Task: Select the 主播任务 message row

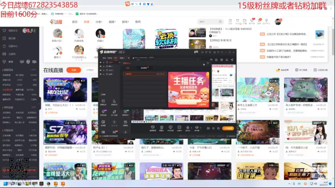Action: tap(144, 74)
